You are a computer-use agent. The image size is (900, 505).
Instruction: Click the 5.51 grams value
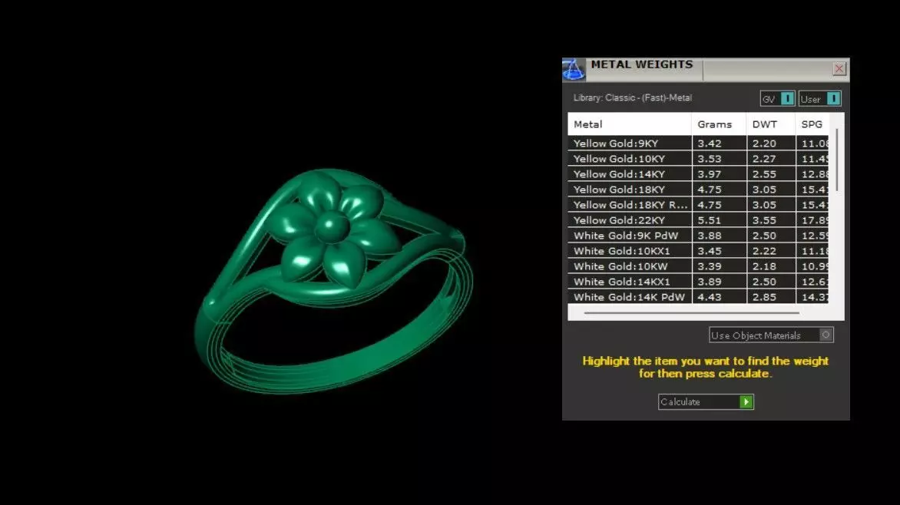tap(710, 220)
